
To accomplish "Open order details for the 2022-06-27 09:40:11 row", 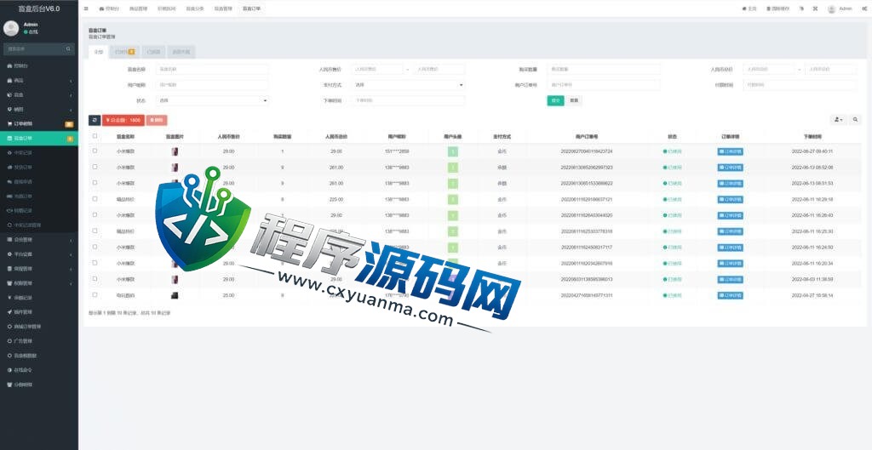I will [730, 151].
